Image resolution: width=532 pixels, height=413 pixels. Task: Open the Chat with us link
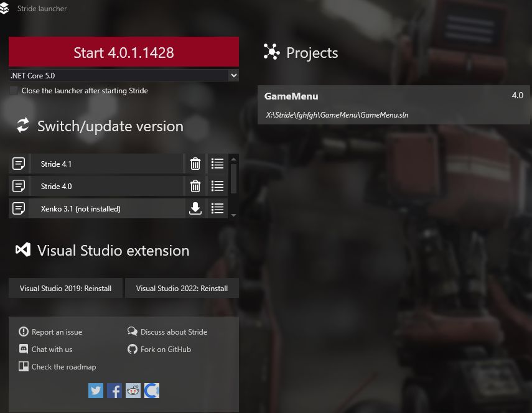point(52,350)
